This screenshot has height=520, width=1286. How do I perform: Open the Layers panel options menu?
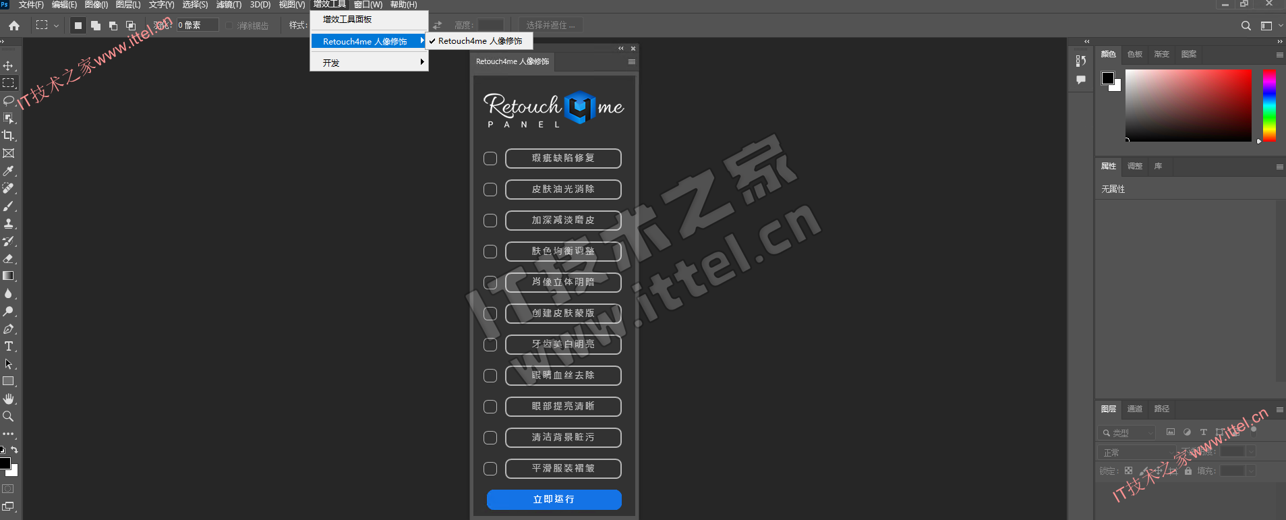1279,409
